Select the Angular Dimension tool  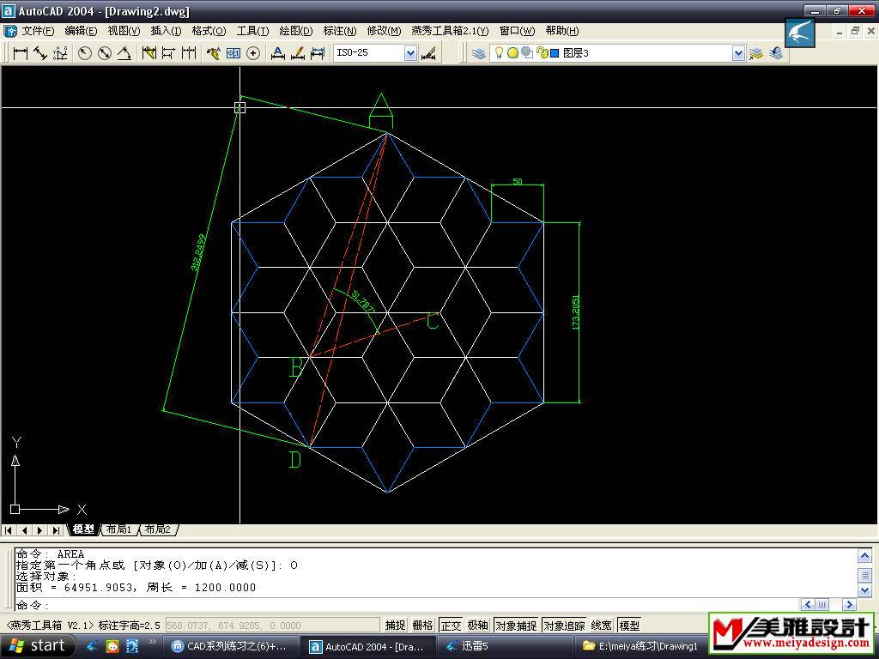pyautogui.click(x=124, y=53)
